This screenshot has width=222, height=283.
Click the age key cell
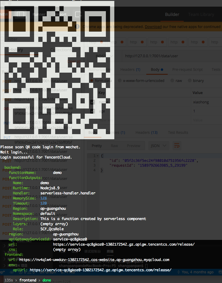[102, 111]
